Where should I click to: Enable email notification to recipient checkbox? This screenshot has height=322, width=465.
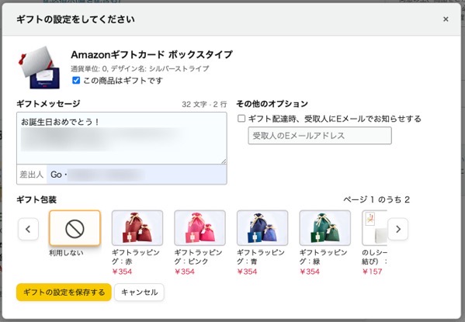[241, 119]
